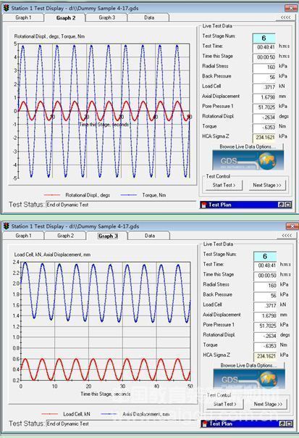Viewport: 299px width, 438px height.
Task: Open Browse Live Data Options in top window
Action: click(x=248, y=146)
